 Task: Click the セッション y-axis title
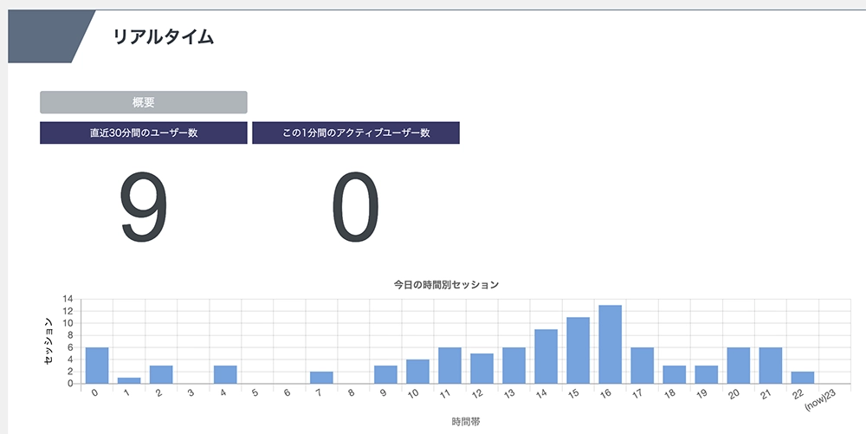(x=48, y=340)
